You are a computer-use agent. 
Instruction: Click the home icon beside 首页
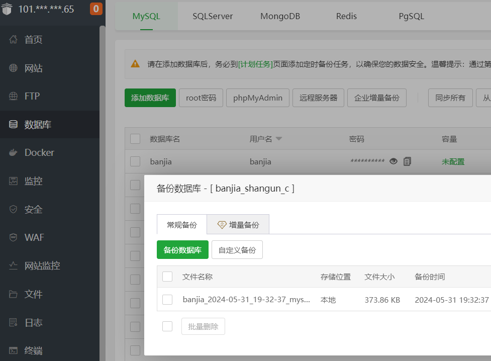[14, 40]
